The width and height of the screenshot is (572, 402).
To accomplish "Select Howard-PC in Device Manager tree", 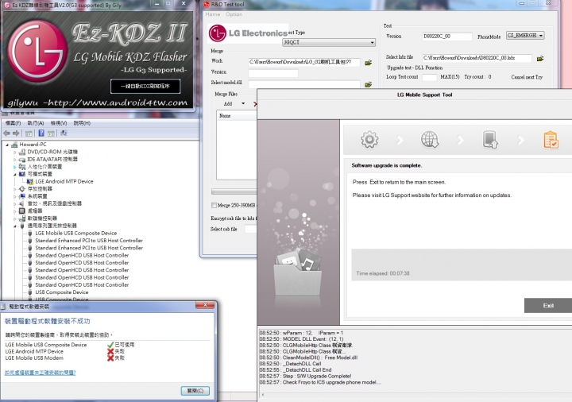I will [33, 145].
